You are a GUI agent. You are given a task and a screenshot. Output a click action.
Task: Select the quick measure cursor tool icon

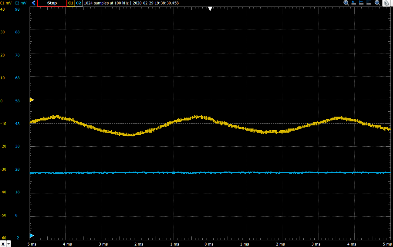[x=353, y=3]
